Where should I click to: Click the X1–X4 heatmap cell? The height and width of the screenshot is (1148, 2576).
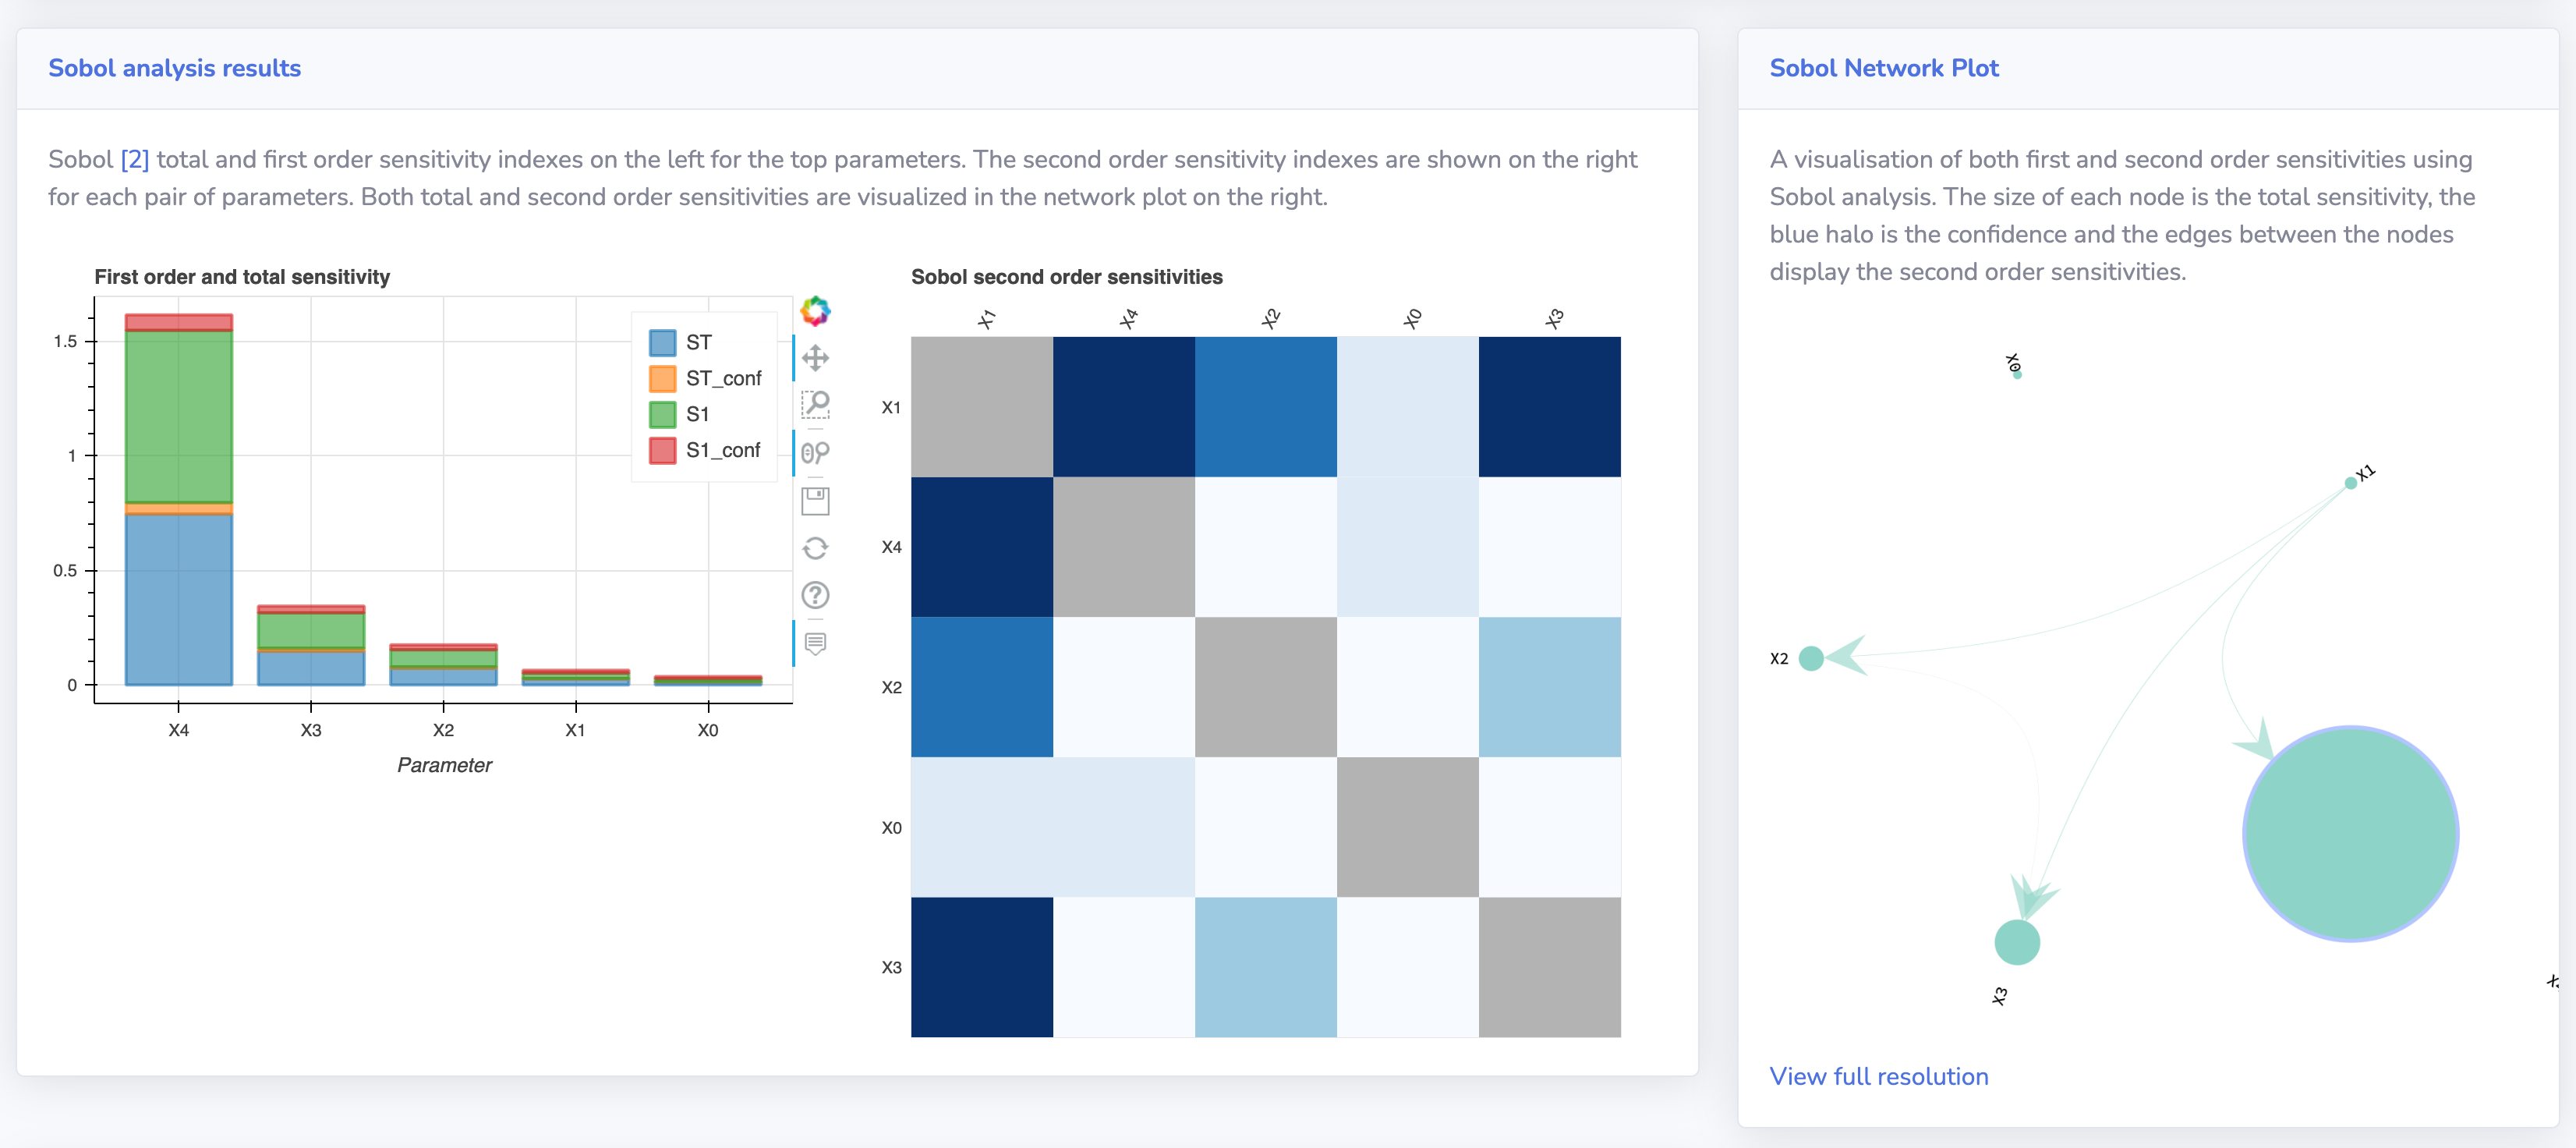pyautogui.click(x=1123, y=407)
